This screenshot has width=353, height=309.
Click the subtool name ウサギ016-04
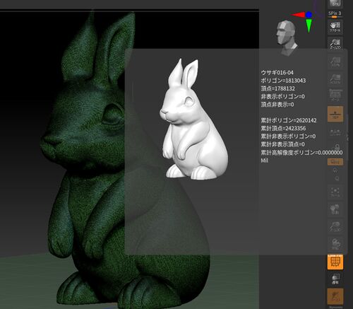click(x=277, y=73)
